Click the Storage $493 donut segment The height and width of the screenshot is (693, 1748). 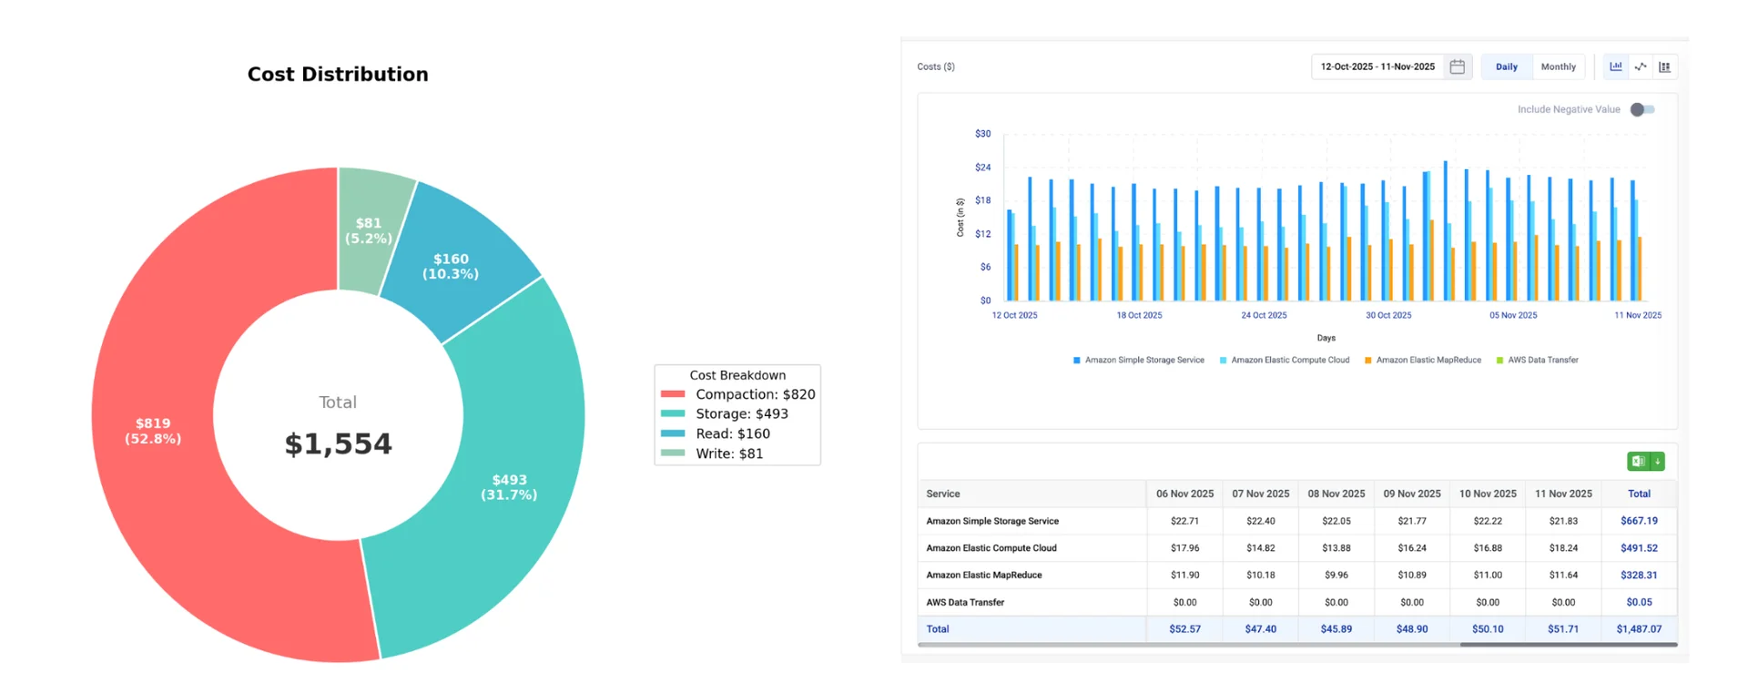pos(510,486)
